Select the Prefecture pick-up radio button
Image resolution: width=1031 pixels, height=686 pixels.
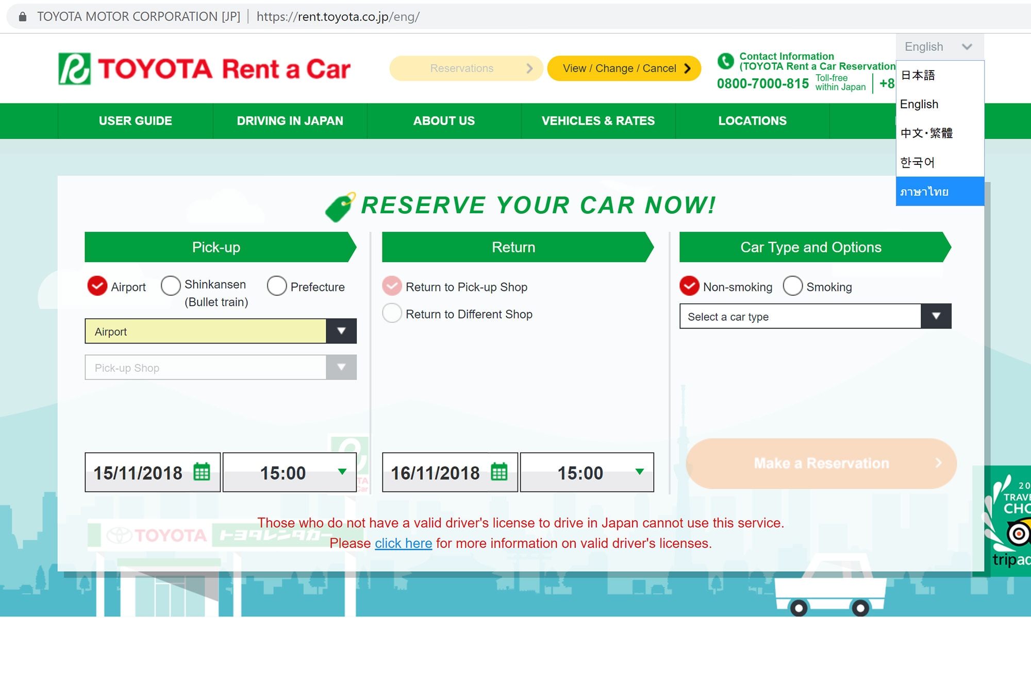(x=277, y=285)
